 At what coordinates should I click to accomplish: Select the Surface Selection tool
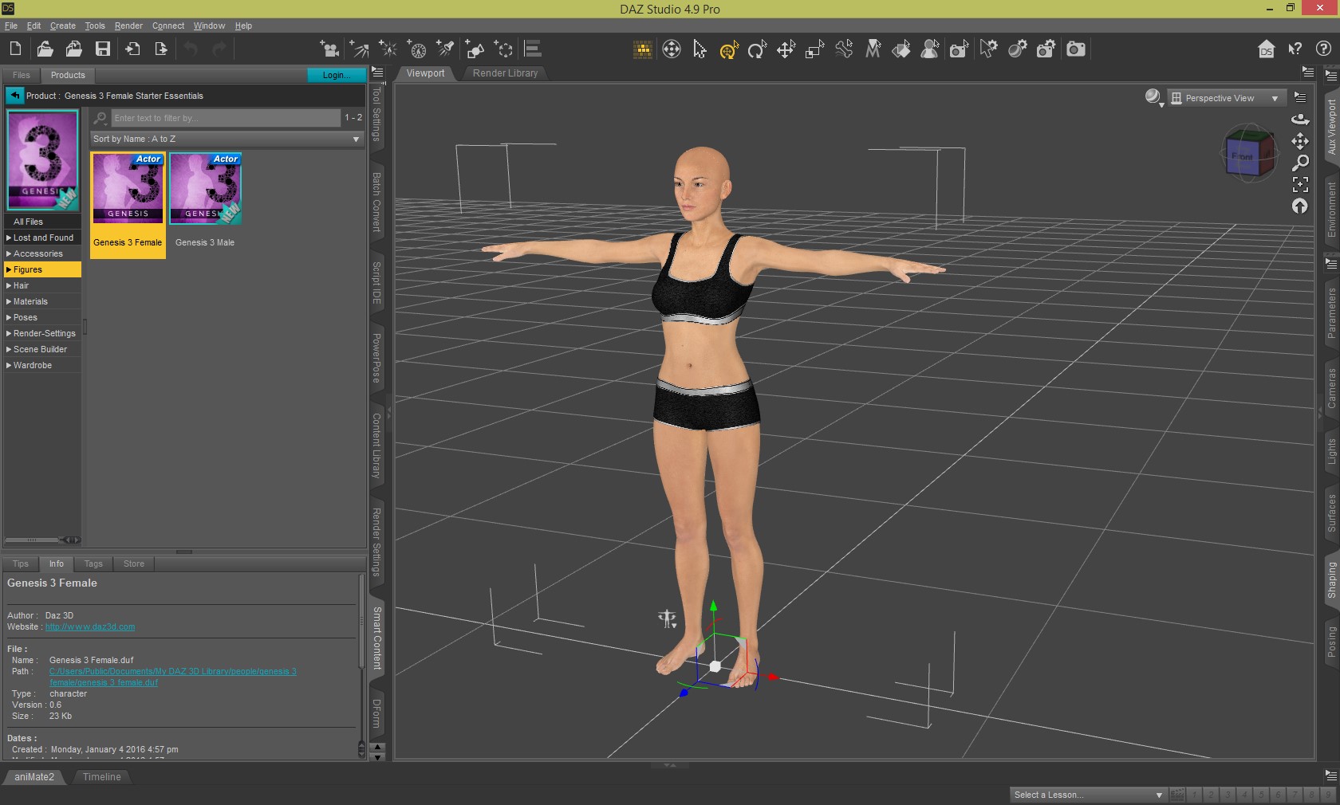pos(901,49)
